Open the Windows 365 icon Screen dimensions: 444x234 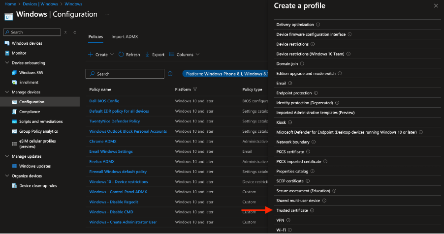[14, 73]
